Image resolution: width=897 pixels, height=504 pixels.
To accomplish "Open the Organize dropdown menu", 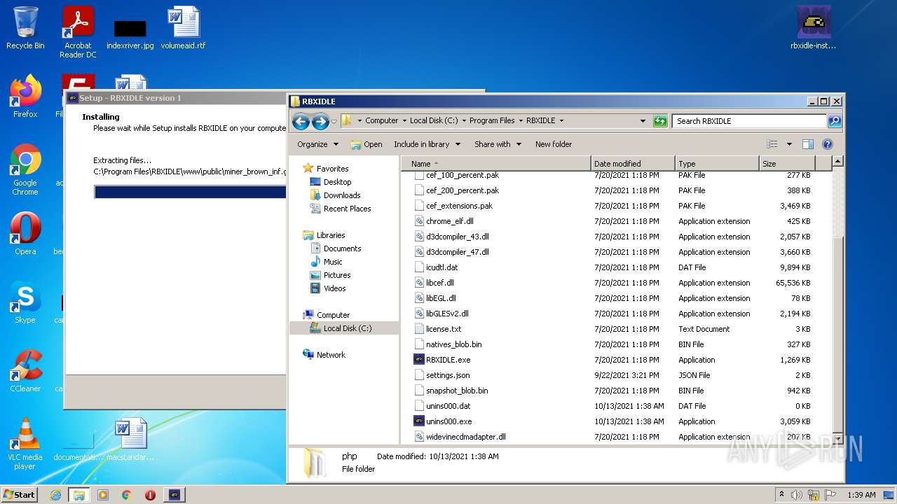I will [x=317, y=144].
